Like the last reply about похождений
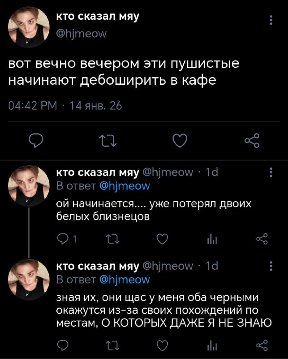 coord(163,346)
